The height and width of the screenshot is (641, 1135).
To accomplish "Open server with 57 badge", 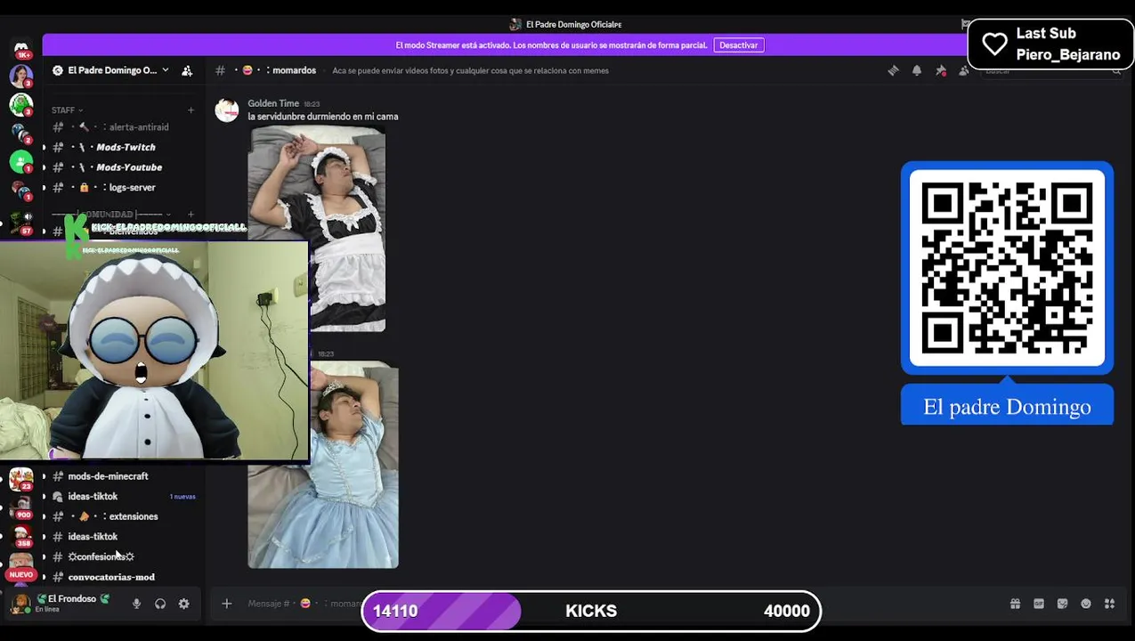I will tap(21, 222).
